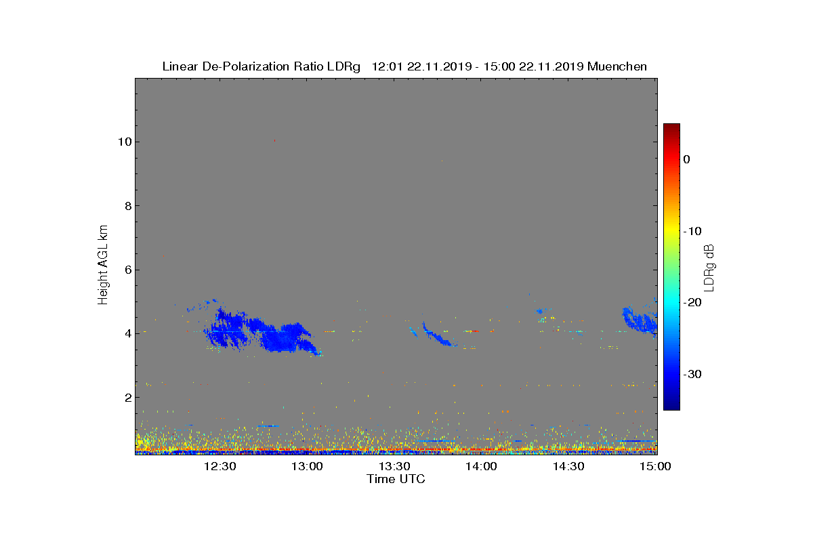
Task: Click the colorbar value -20
Action: pos(692,303)
